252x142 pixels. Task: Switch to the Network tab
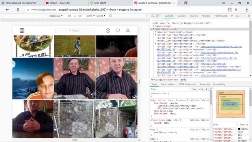pyautogui.click(x=206, y=16)
